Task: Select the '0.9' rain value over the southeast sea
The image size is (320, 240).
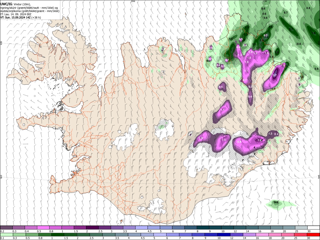Action: (x=276, y=202)
